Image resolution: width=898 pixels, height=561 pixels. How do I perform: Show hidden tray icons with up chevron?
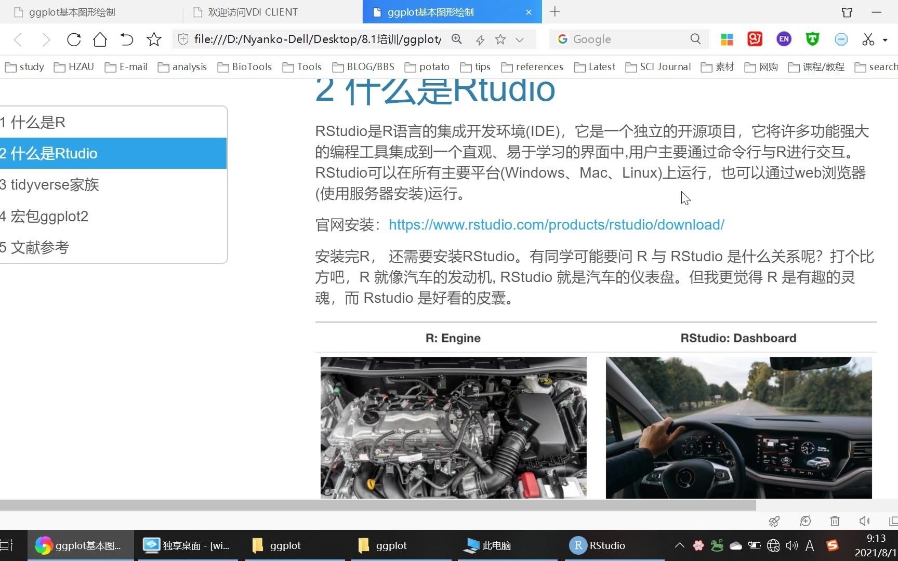click(x=679, y=545)
